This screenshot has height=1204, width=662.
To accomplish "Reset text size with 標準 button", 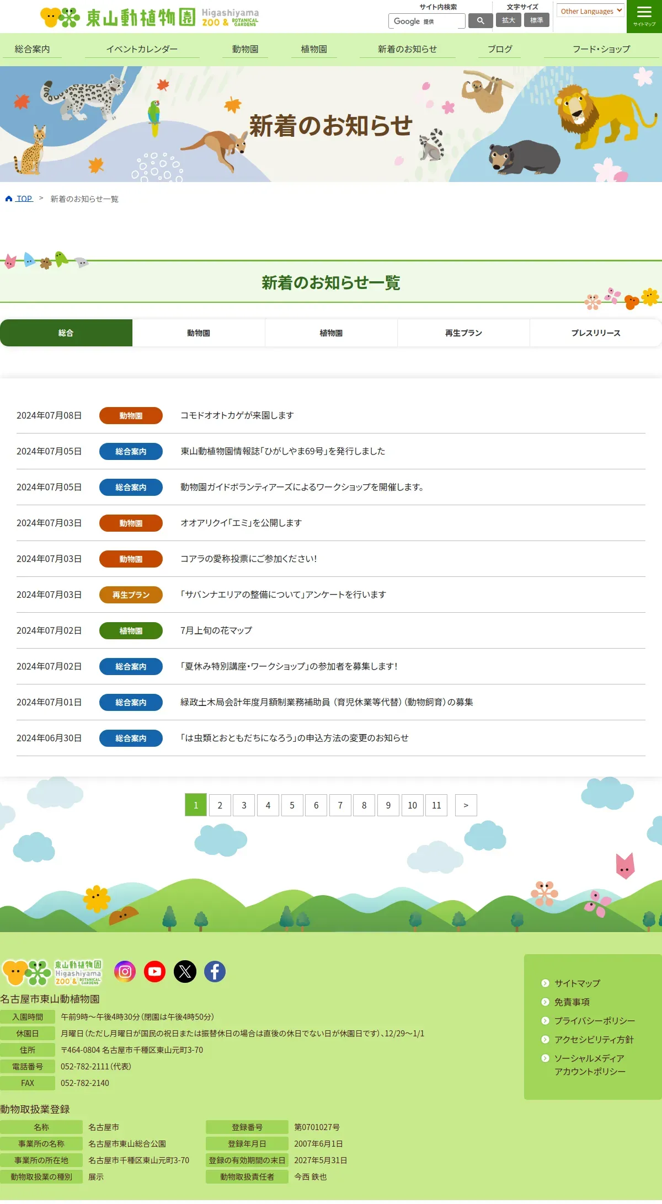I will tap(536, 20).
